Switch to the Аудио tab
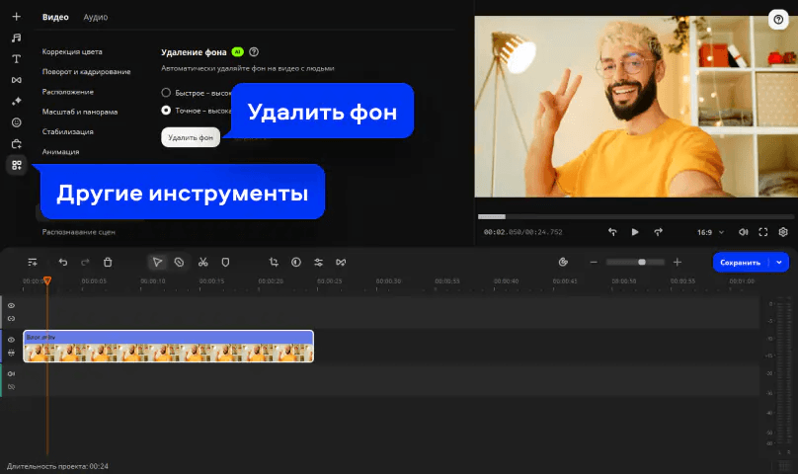798x474 pixels. point(96,17)
